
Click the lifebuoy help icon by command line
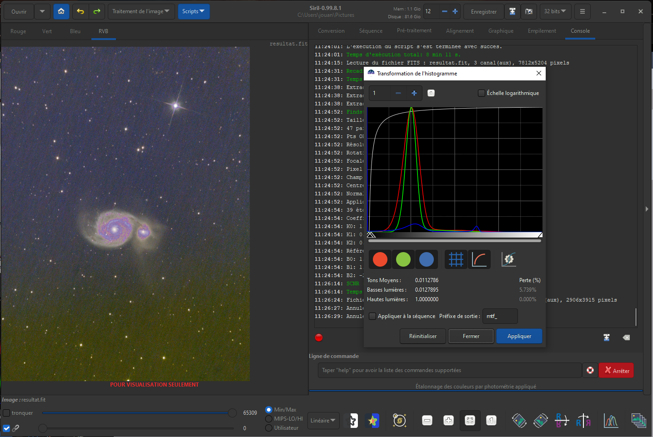pyautogui.click(x=590, y=370)
